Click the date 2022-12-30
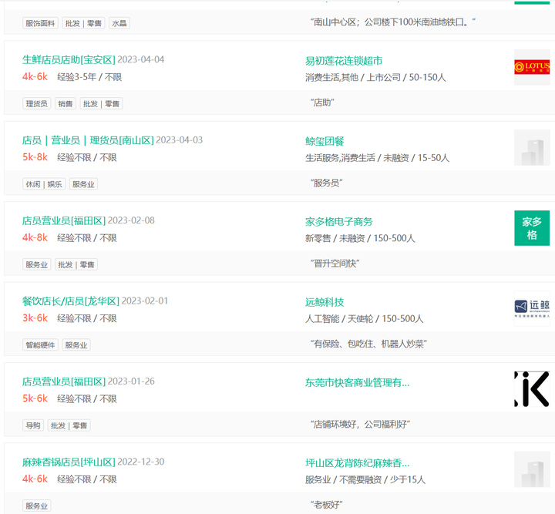The image size is (555, 514). pos(141,462)
